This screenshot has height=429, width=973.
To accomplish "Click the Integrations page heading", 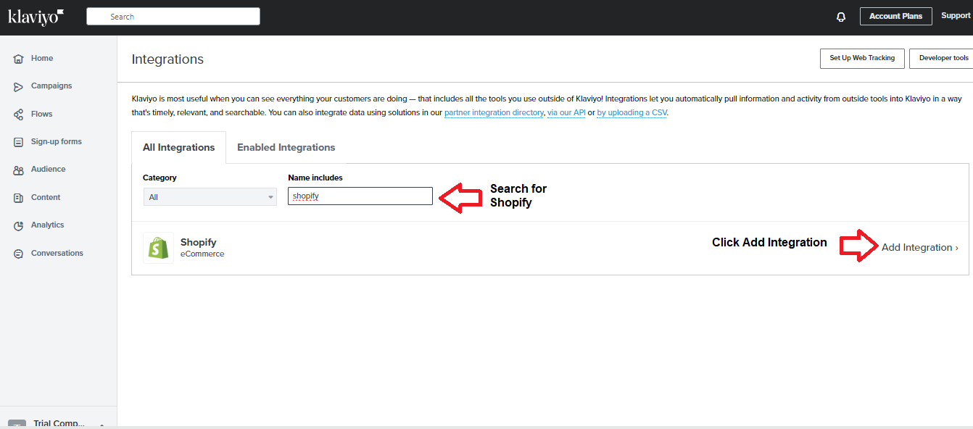I will (x=167, y=59).
